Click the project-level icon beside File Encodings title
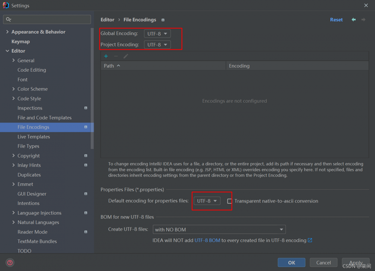Screen dimensions: 375x271 (x=163, y=20)
